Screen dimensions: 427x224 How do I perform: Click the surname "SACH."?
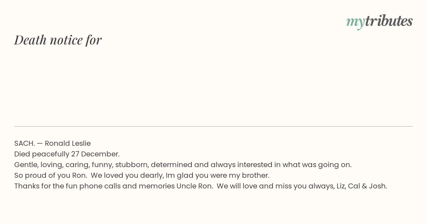[25, 143]
